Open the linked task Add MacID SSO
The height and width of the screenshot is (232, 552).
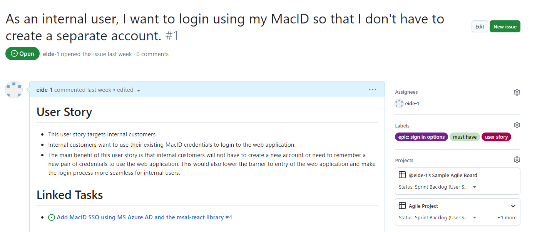140,217
